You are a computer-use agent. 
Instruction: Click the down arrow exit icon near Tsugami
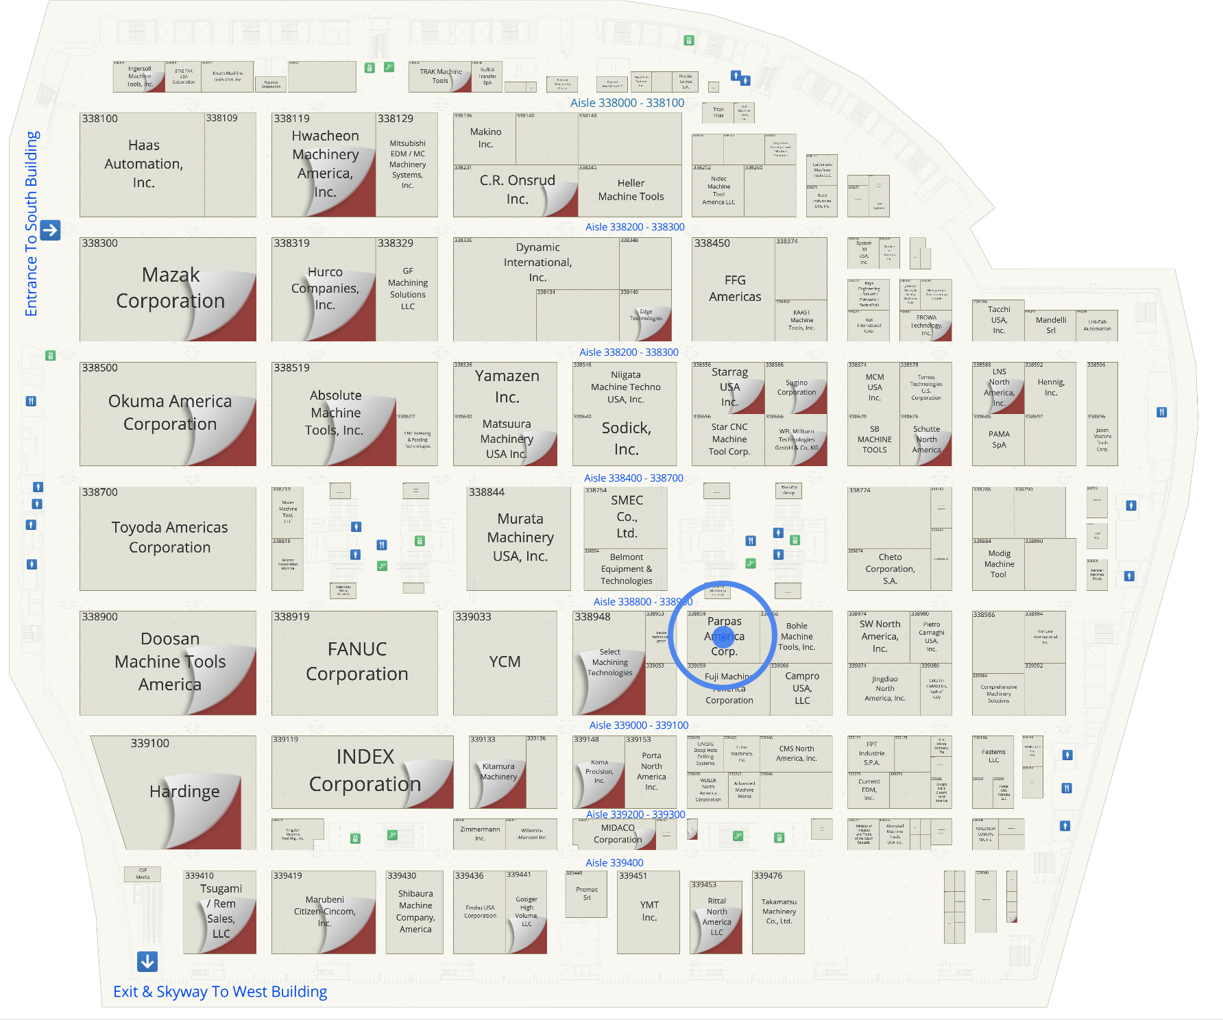click(147, 962)
